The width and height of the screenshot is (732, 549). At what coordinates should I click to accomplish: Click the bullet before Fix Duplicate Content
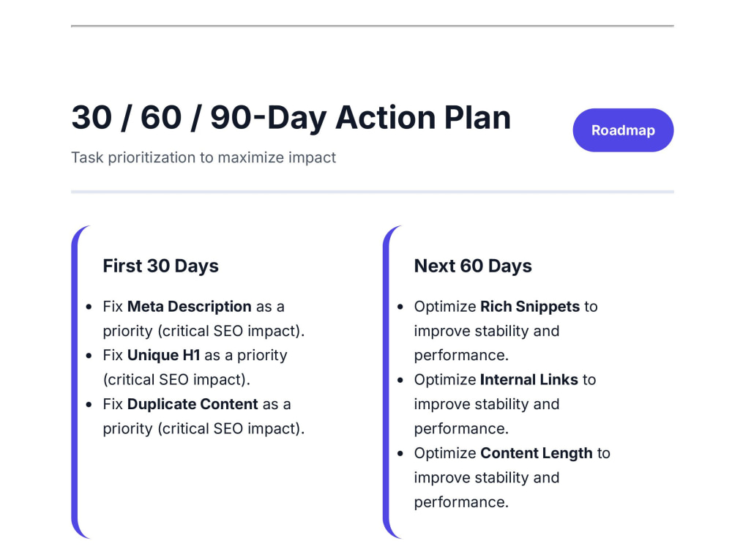click(x=89, y=404)
